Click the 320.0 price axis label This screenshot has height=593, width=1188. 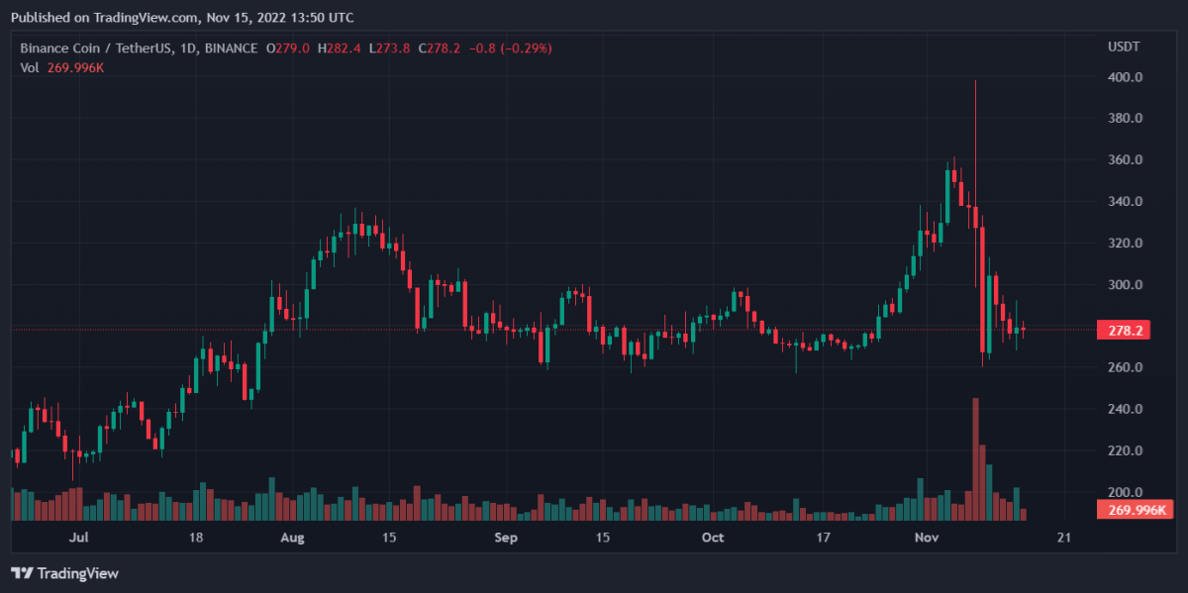pos(1126,243)
